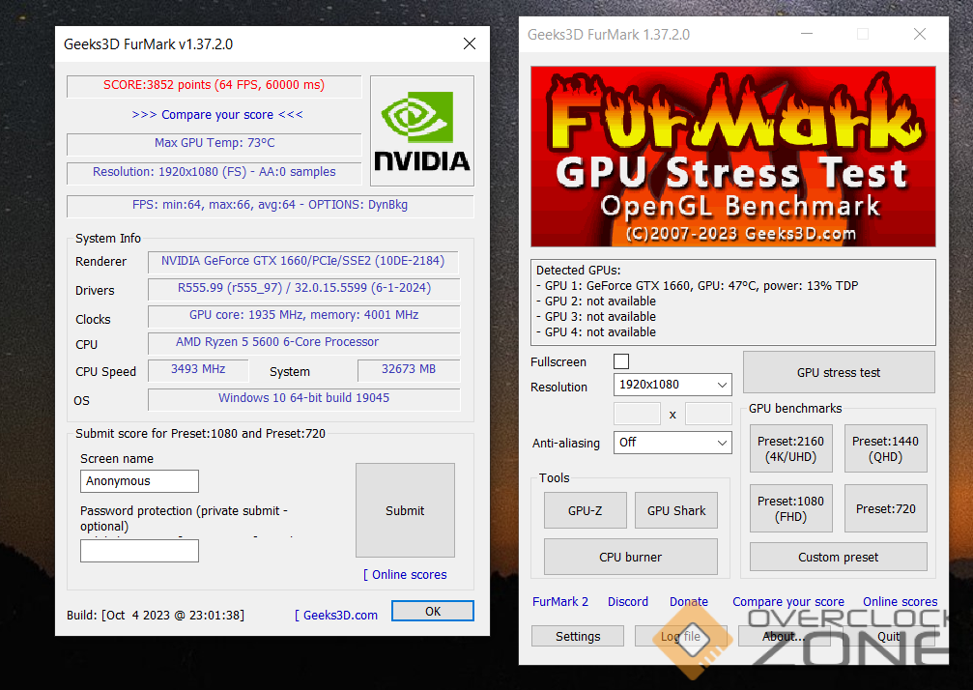Viewport: 973px width, 690px height.
Task: Start the GPU stress test
Action: point(839,372)
